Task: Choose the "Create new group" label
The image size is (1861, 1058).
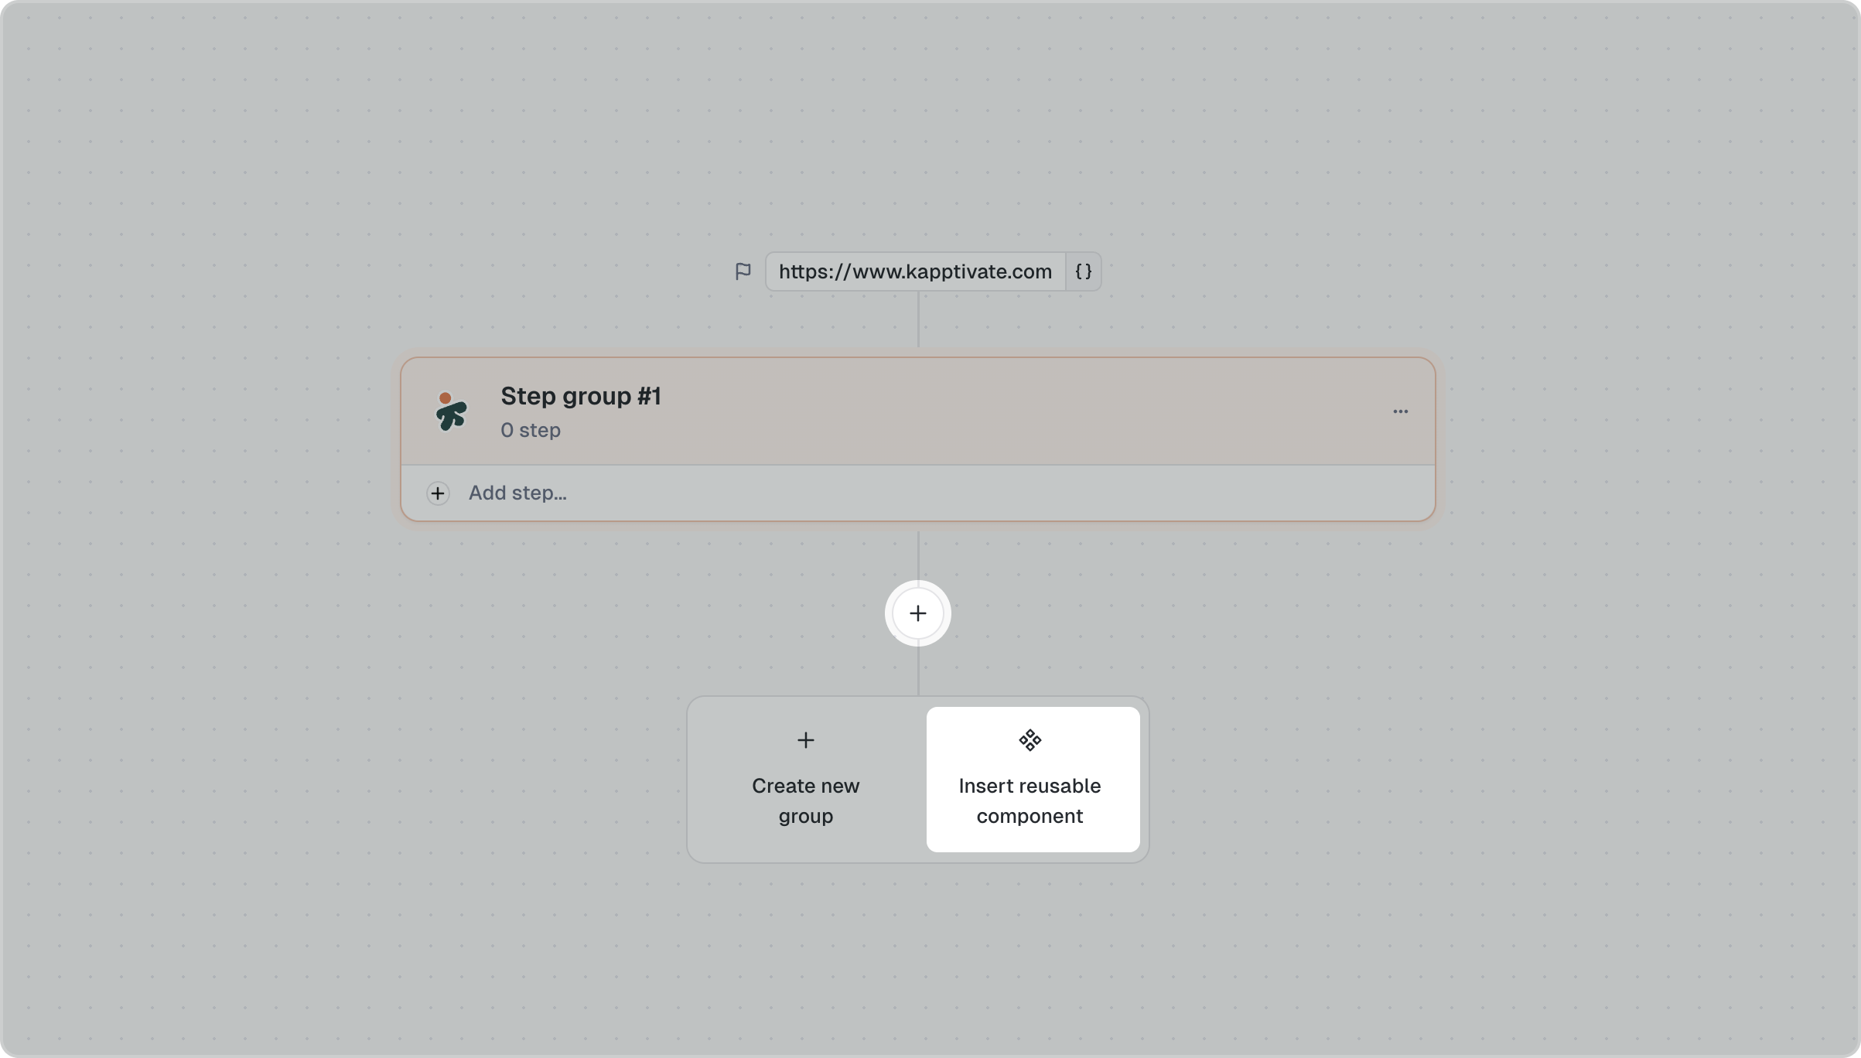Action: point(805,800)
